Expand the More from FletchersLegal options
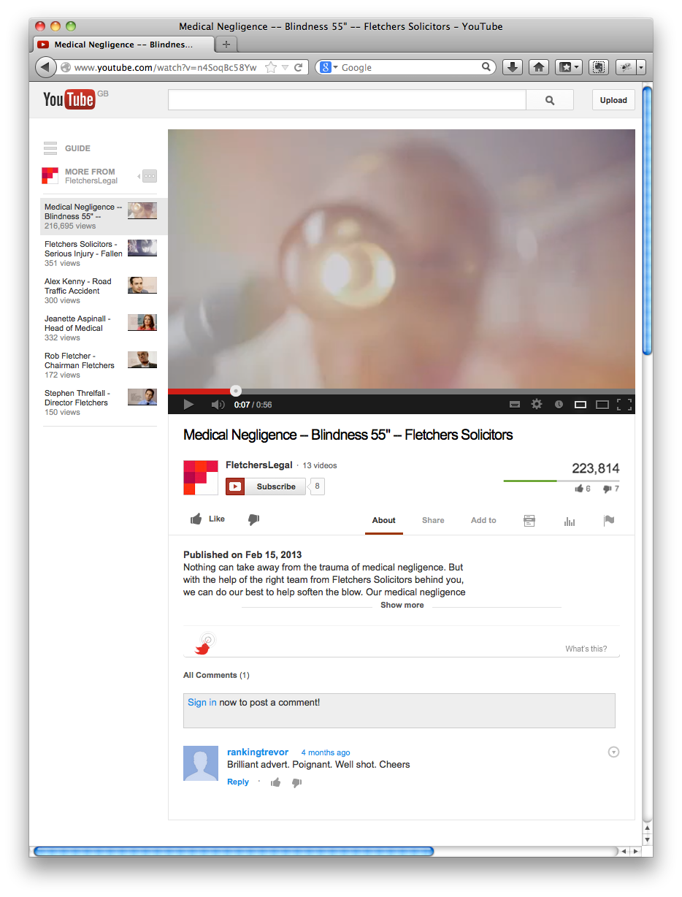Screen dimensions: 682x897 point(149,176)
